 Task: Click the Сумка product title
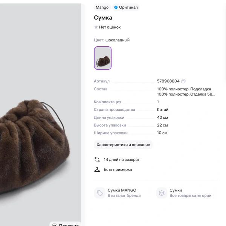(x=103, y=18)
